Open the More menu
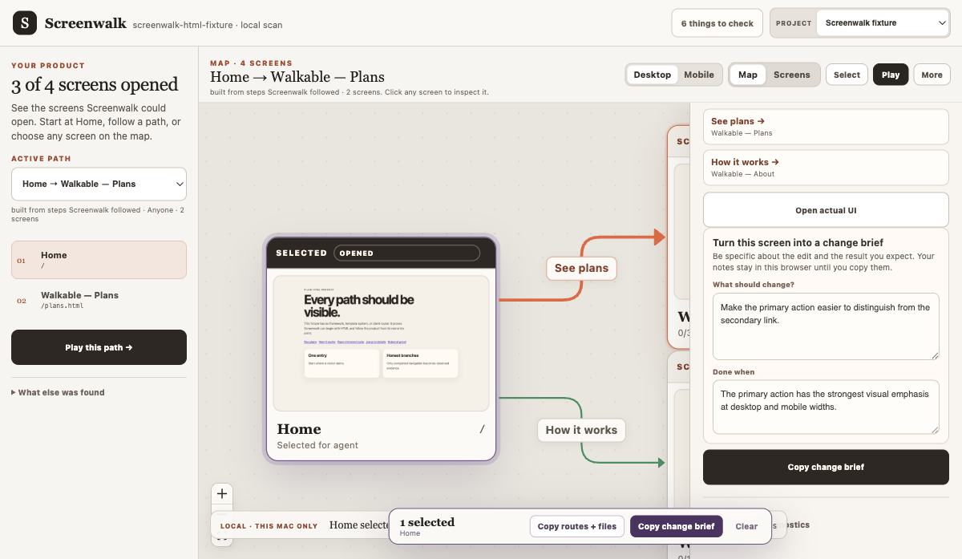The height and width of the screenshot is (559, 962). pos(932,75)
